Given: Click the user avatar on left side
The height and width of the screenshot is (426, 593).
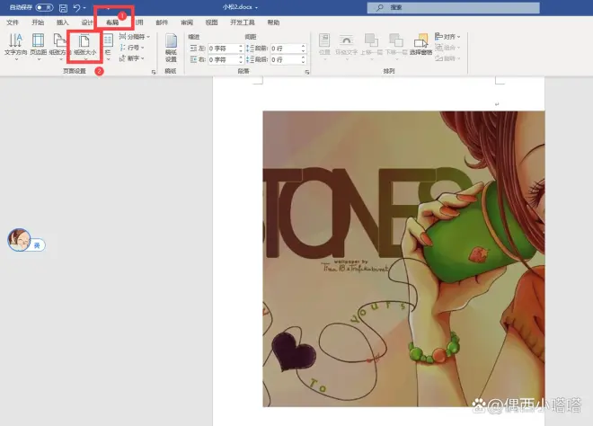Looking at the screenshot, I should pos(19,238).
